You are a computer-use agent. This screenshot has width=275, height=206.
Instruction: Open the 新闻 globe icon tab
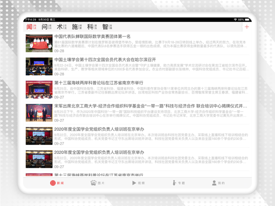[x=57, y=183]
